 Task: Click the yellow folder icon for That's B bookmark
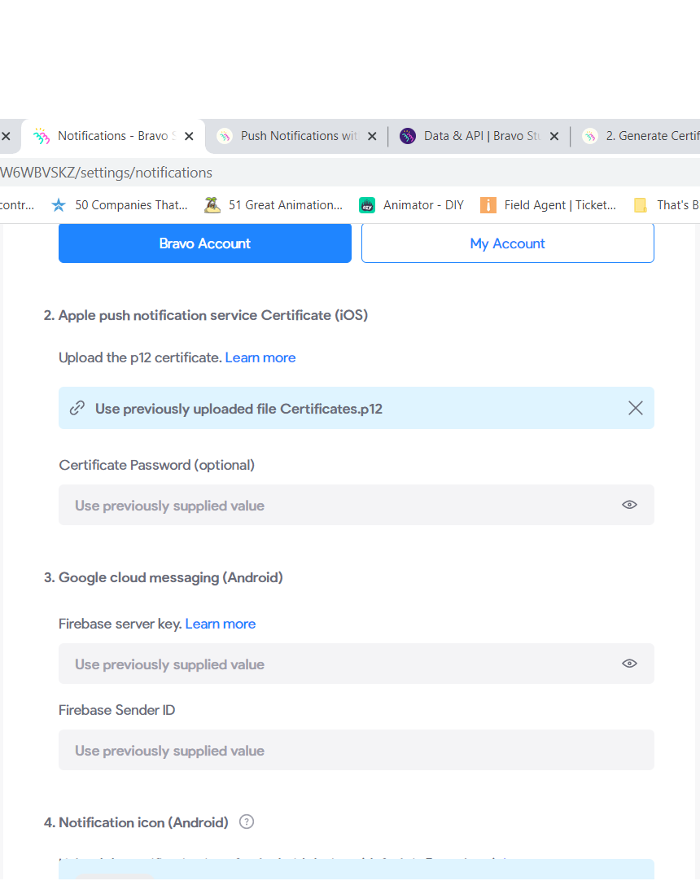pos(641,205)
